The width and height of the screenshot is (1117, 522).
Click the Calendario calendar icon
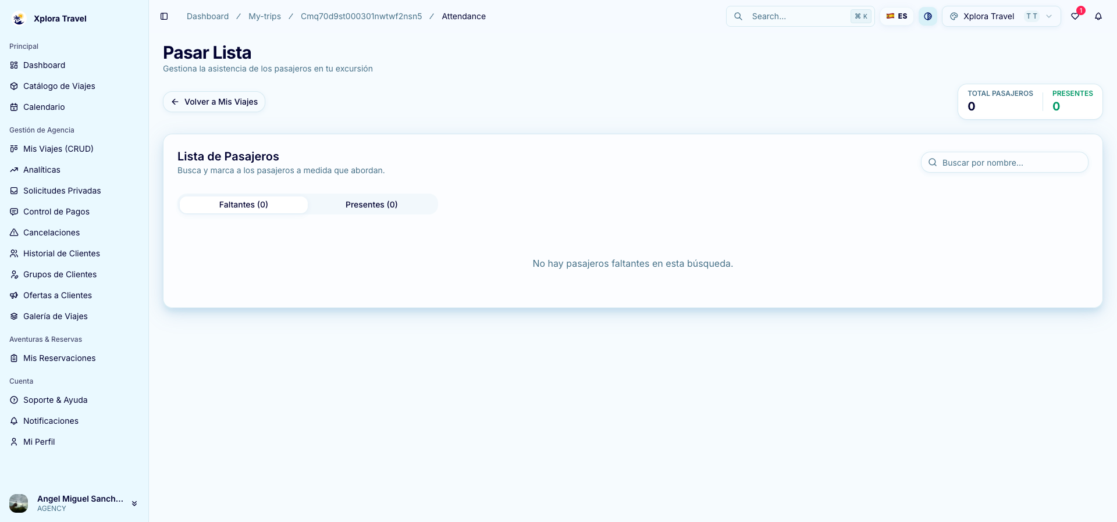14,107
